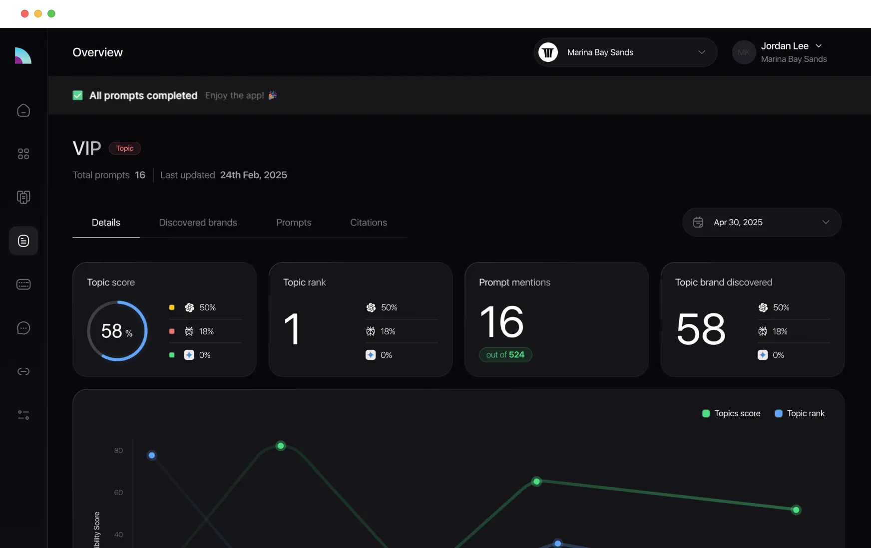871x548 pixels.
Task: Toggle the All prompts completed checkbox
Action: pyautogui.click(x=78, y=95)
